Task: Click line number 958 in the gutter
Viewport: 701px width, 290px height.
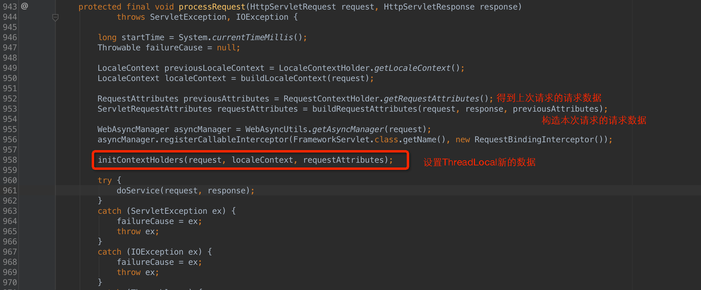Action: tap(10, 160)
